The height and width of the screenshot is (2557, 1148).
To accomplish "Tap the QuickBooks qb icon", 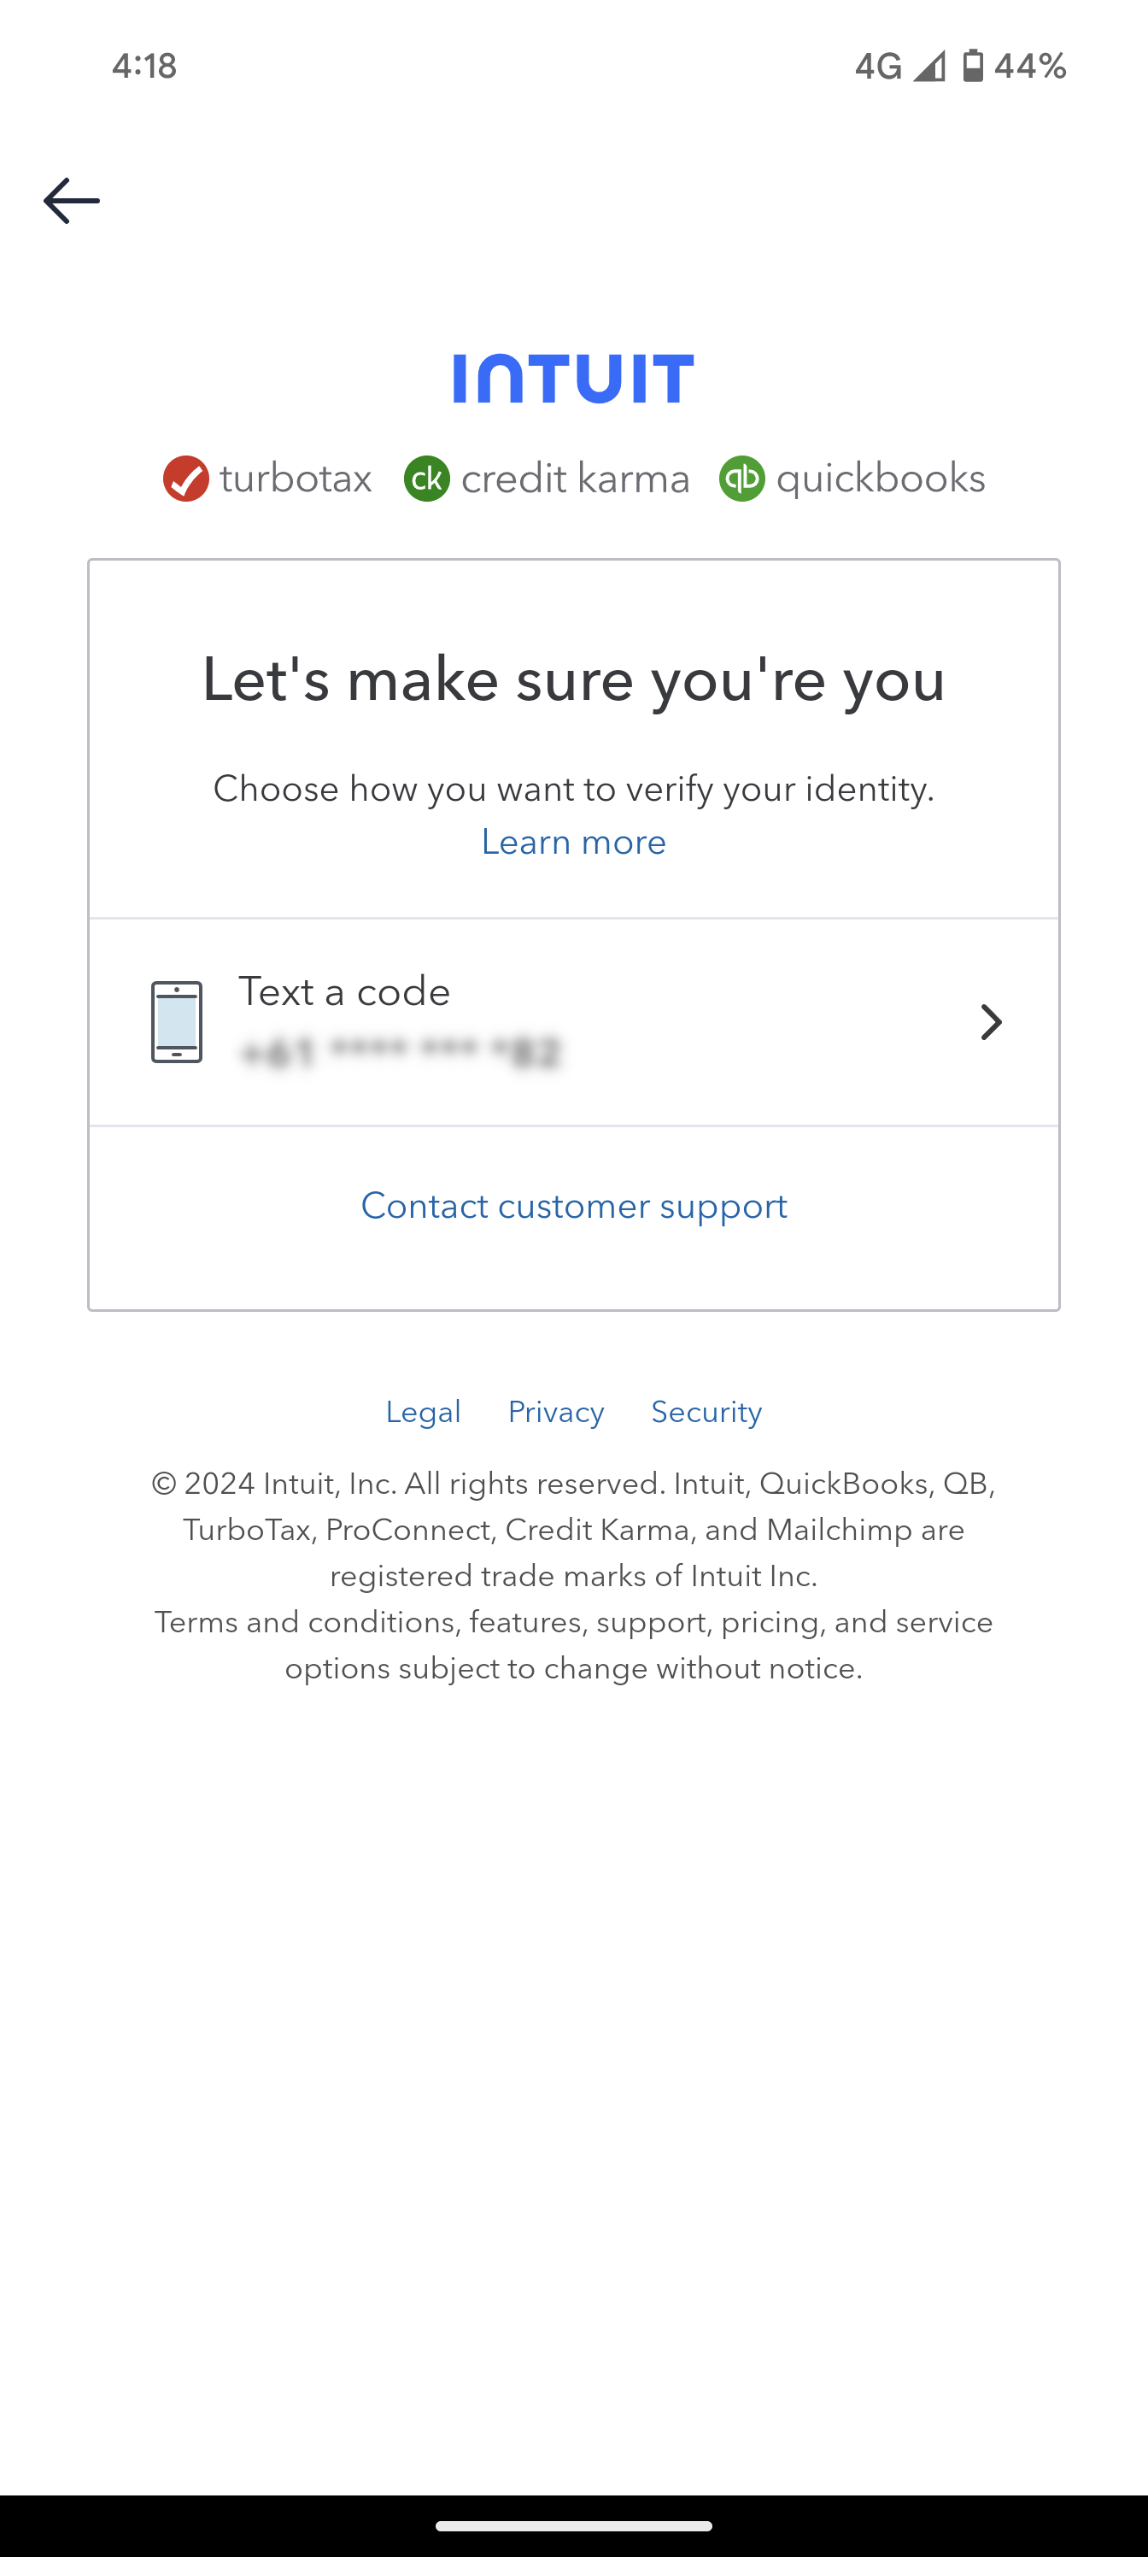I will [x=741, y=479].
